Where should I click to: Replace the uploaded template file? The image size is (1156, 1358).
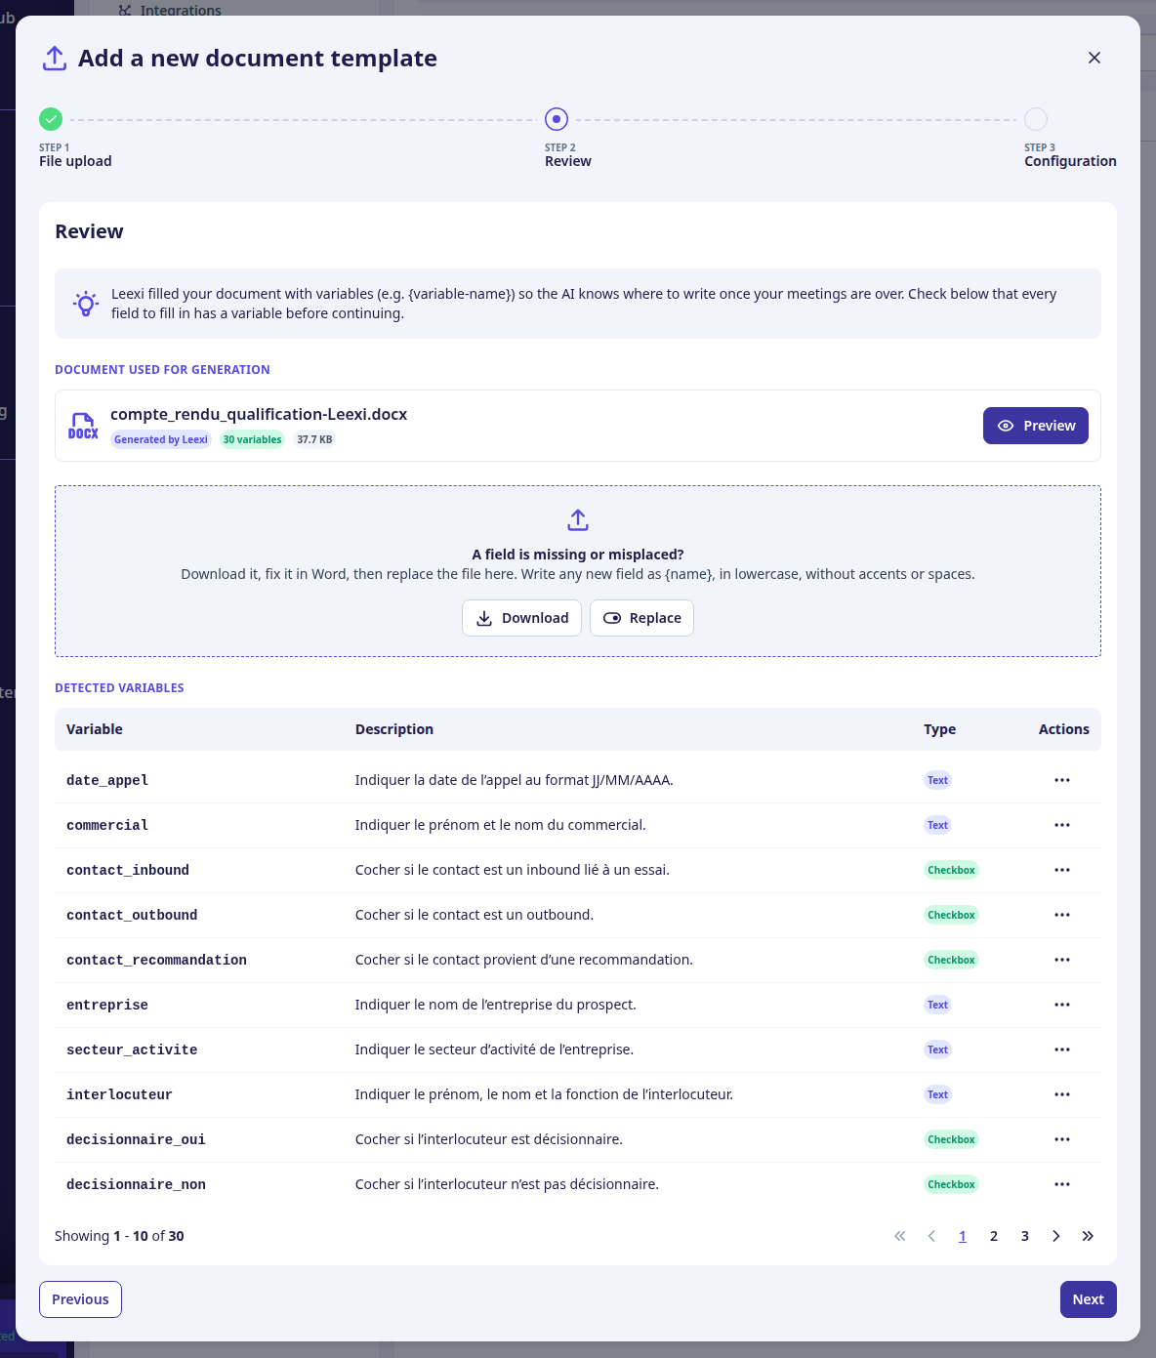(641, 618)
